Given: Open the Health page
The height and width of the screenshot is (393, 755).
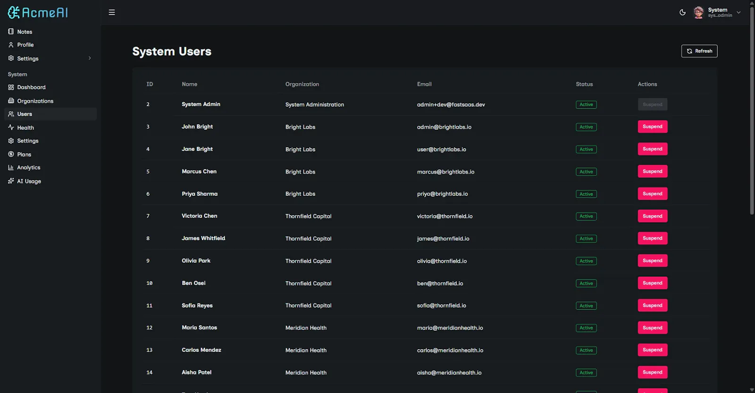Looking at the screenshot, I should tap(50, 127).
